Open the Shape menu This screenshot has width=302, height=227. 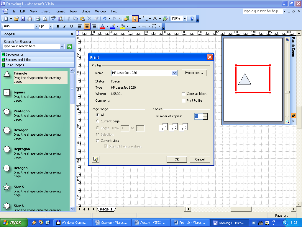[86, 11]
